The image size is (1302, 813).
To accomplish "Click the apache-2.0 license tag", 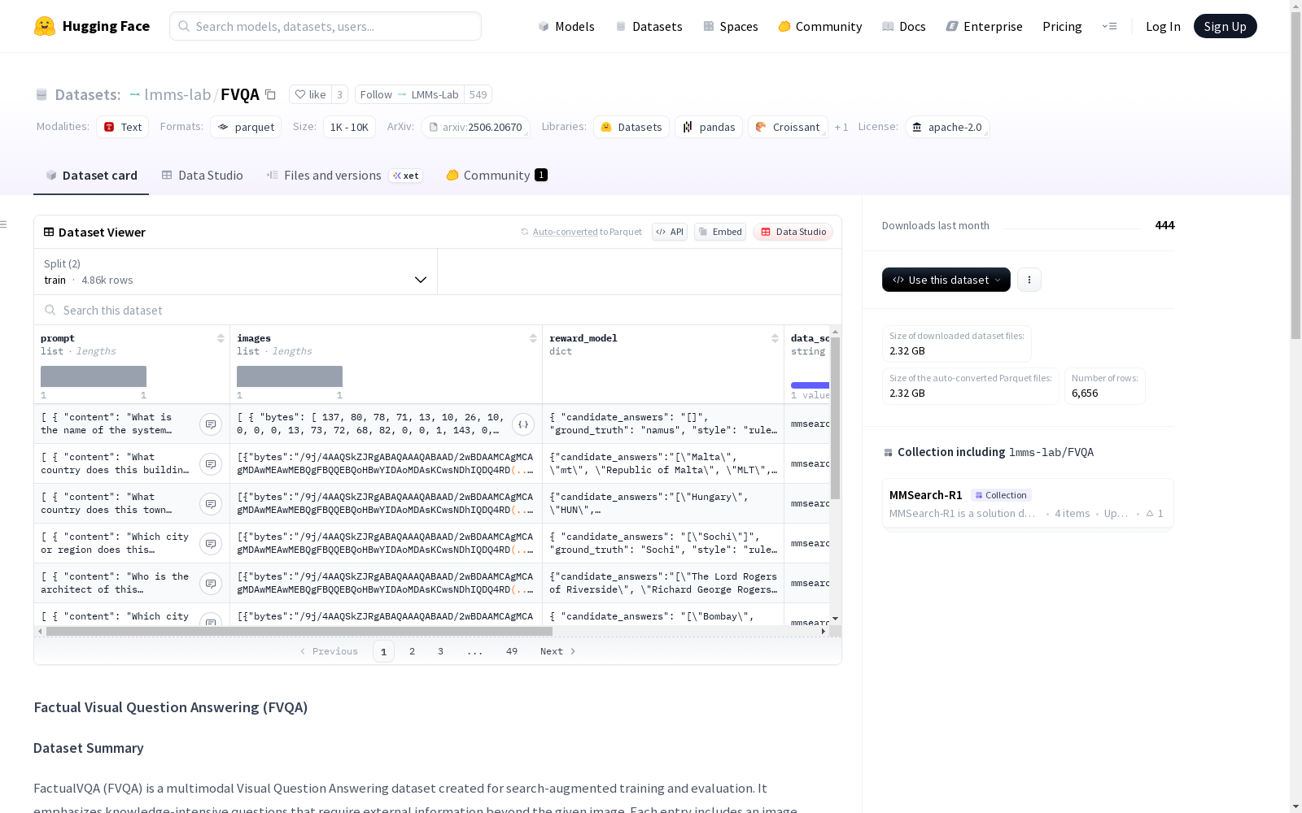I will (x=947, y=127).
